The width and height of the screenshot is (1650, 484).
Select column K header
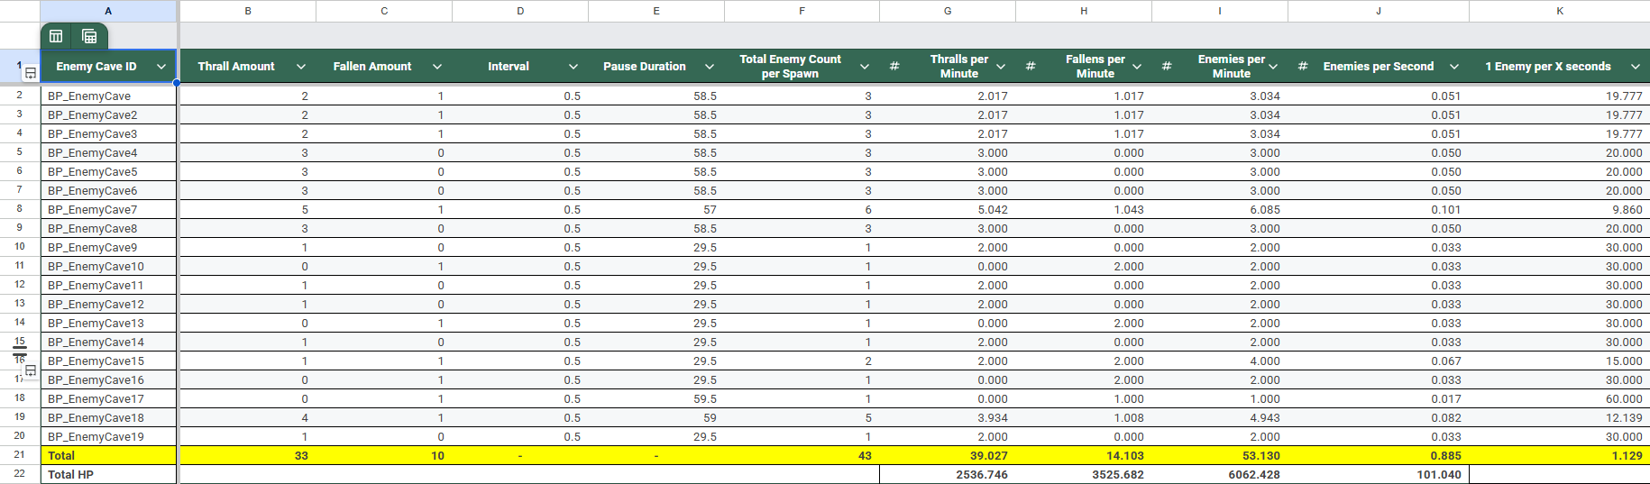pyautogui.click(x=1560, y=11)
